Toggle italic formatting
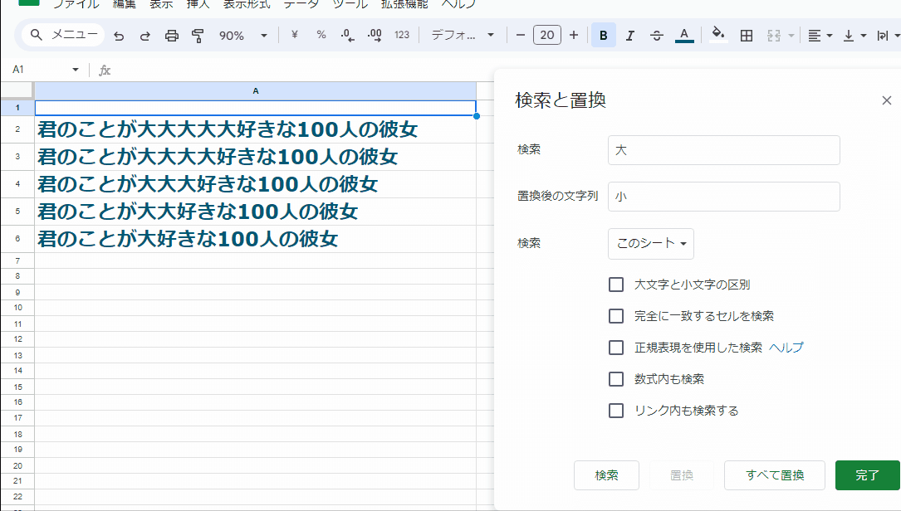Screen dimensions: 901x511 pos(629,35)
